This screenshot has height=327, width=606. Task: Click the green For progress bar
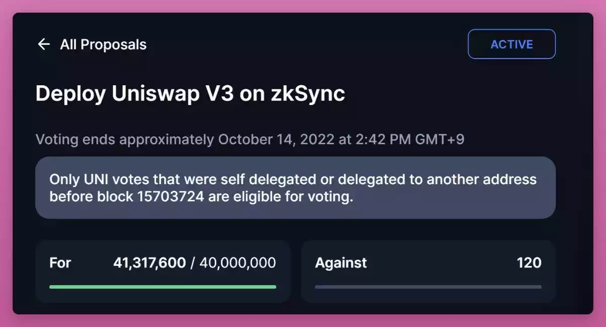(x=163, y=287)
